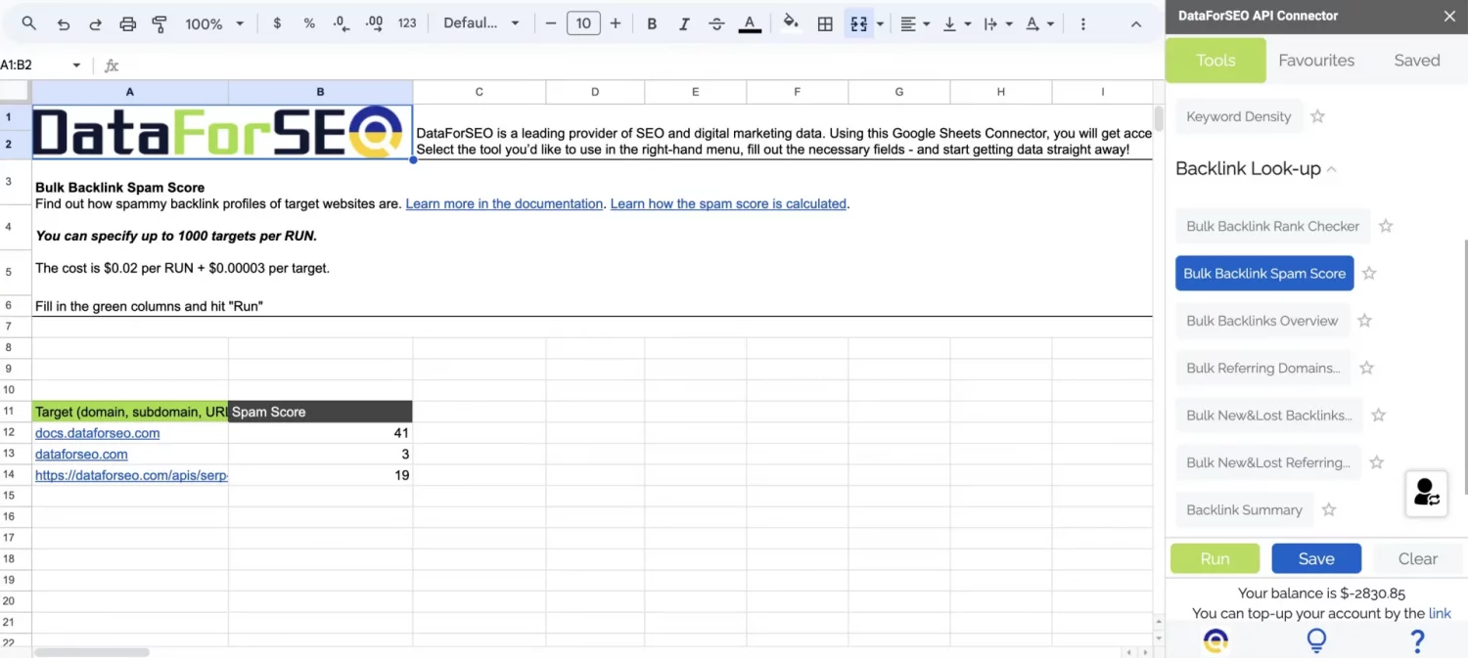The image size is (1468, 658).
Task: Decrease font size with the minus button
Action: point(551,23)
